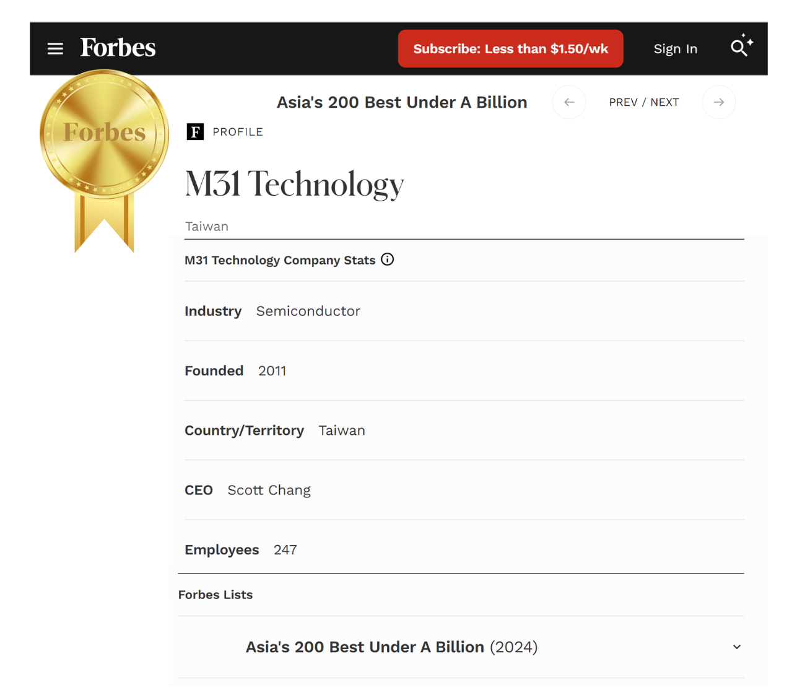Click the Forbes Lists section heading
The image size is (805, 690).
click(215, 595)
